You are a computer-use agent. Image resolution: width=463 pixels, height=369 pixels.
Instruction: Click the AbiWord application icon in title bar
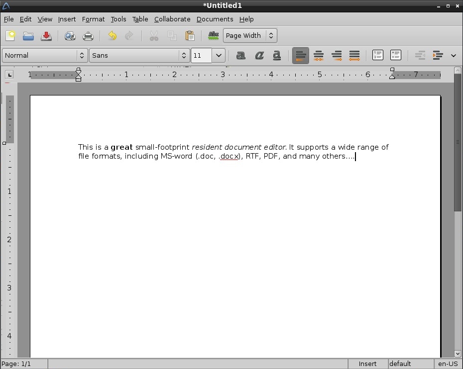[6, 5]
